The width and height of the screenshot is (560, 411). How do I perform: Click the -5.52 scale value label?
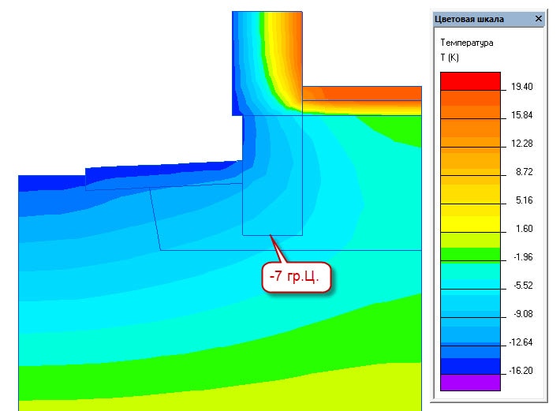(x=522, y=285)
